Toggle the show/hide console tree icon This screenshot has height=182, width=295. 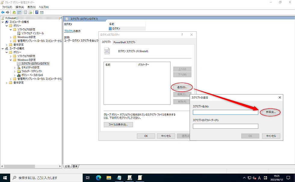pyautogui.click(x=19, y=12)
